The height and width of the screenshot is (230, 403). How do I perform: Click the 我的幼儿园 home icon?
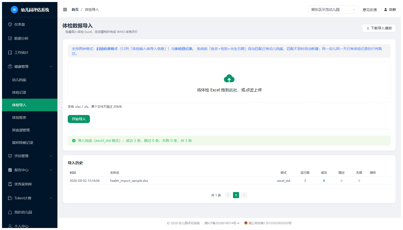pos(10,212)
